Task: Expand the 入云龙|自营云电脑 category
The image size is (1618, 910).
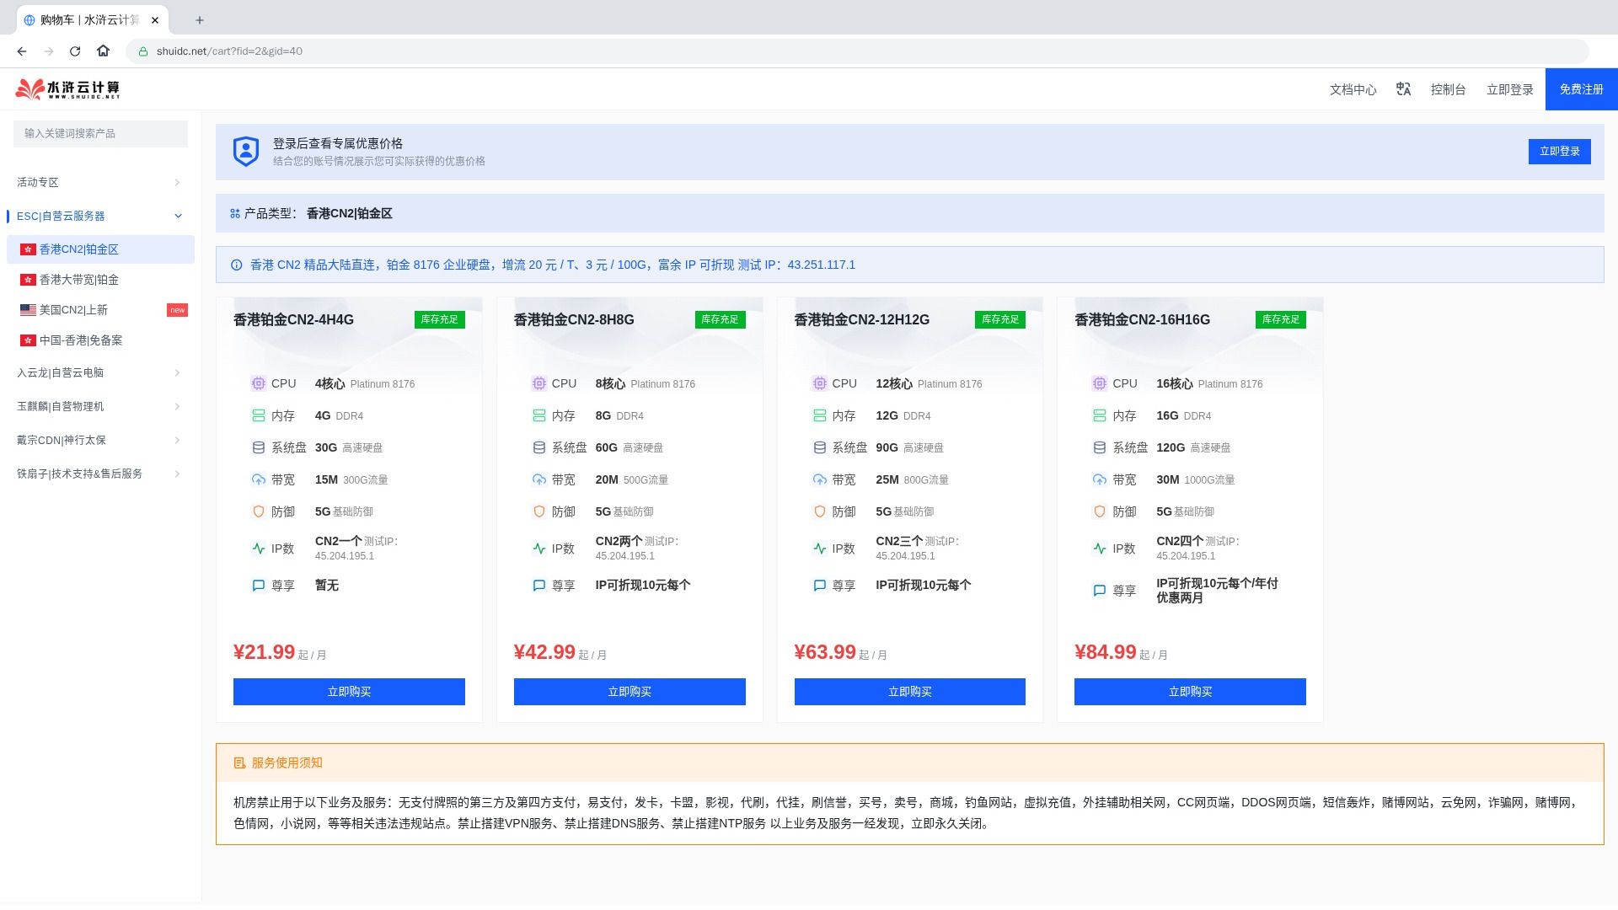Action: [x=99, y=373]
